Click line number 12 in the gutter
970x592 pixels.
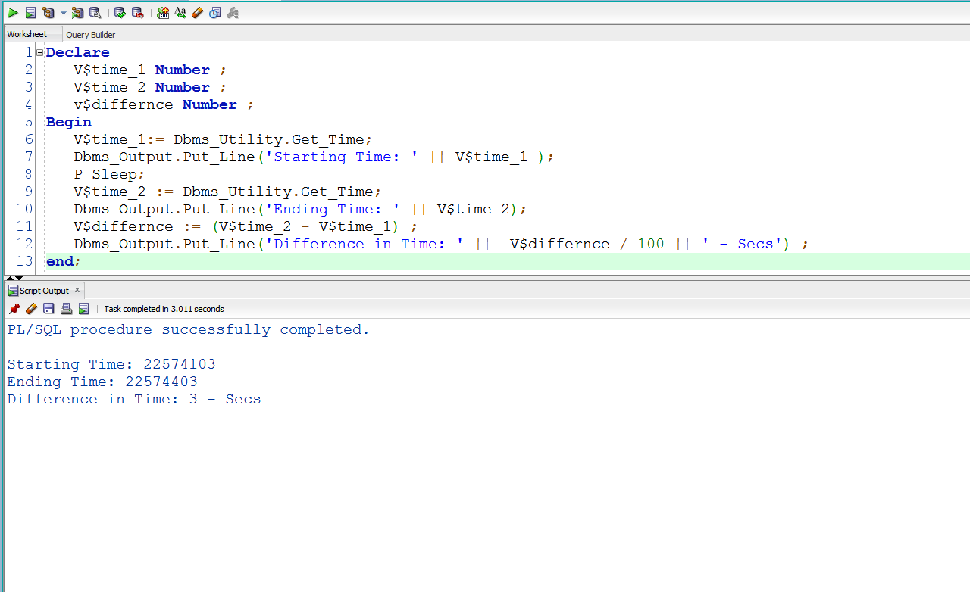[24, 244]
